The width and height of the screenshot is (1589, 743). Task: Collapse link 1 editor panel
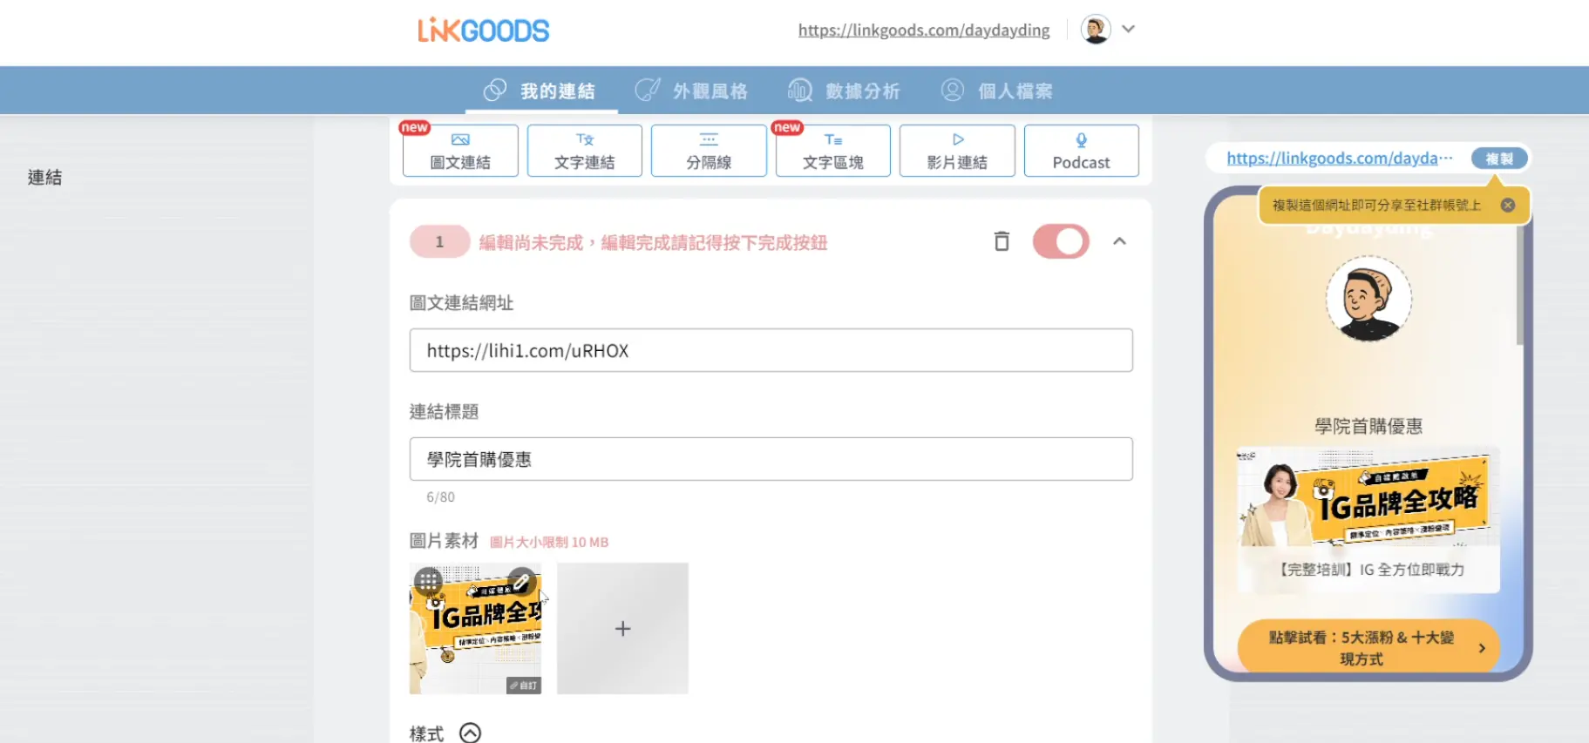1120,241
